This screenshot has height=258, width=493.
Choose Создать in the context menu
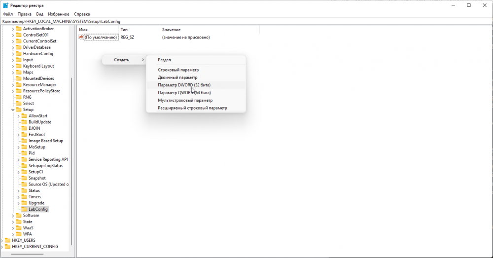click(125, 60)
